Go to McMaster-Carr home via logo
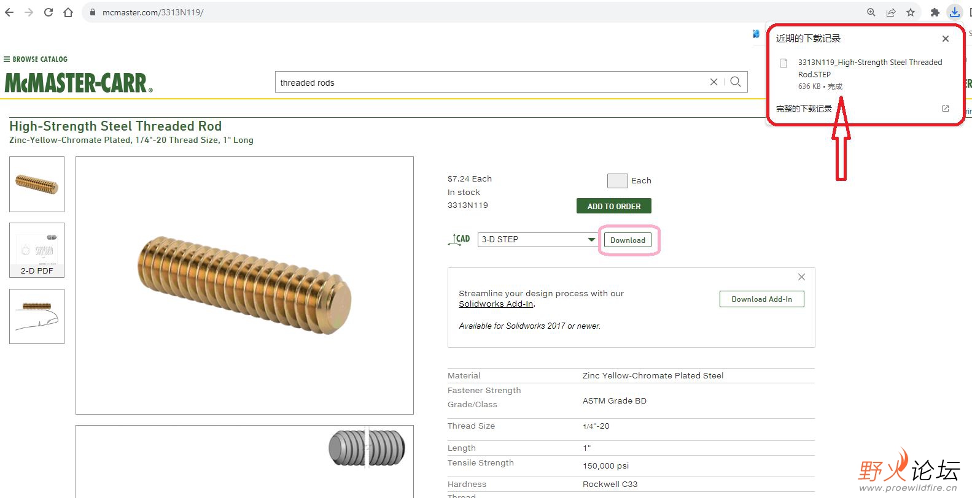The image size is (972, 498). coord(79,83)
